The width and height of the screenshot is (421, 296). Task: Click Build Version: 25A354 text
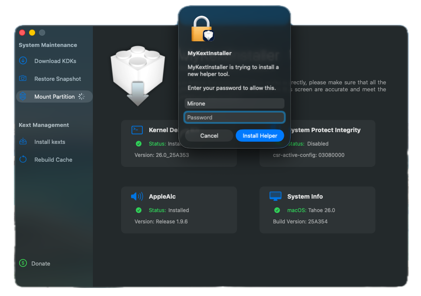(x=300, y=222)
